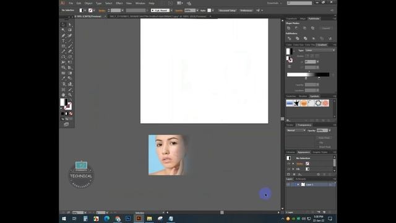This screenshot has height=223, width=396.
Task: Toggle Fill visibility in Appearance panel
Action: point(289,169)
